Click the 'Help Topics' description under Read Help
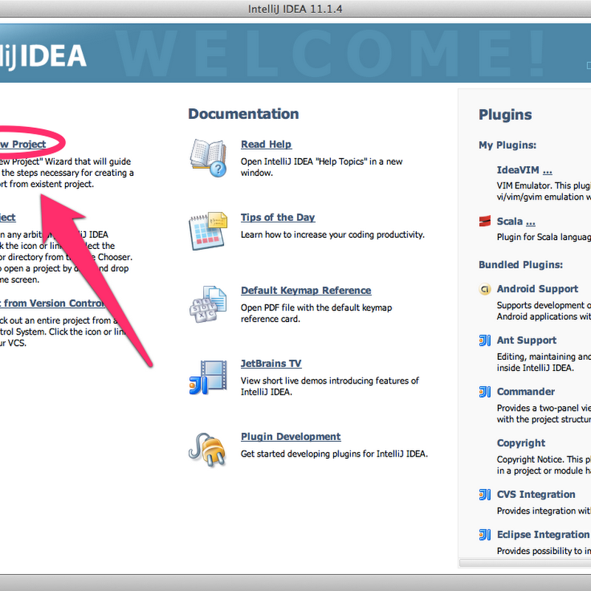The image size is (591, 591). coord(321,168)
